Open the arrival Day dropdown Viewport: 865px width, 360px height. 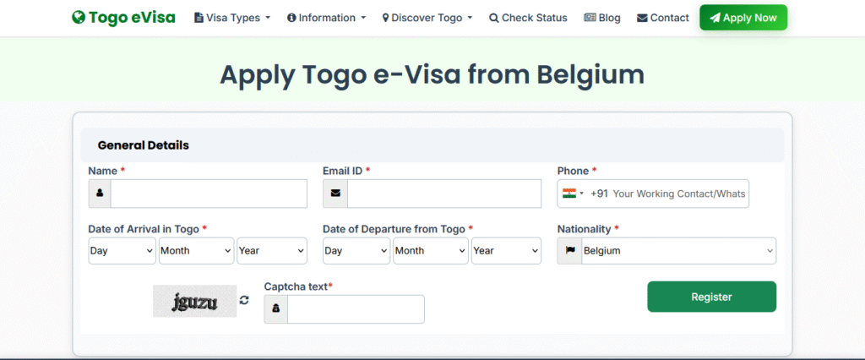click(x=122, y=251)
